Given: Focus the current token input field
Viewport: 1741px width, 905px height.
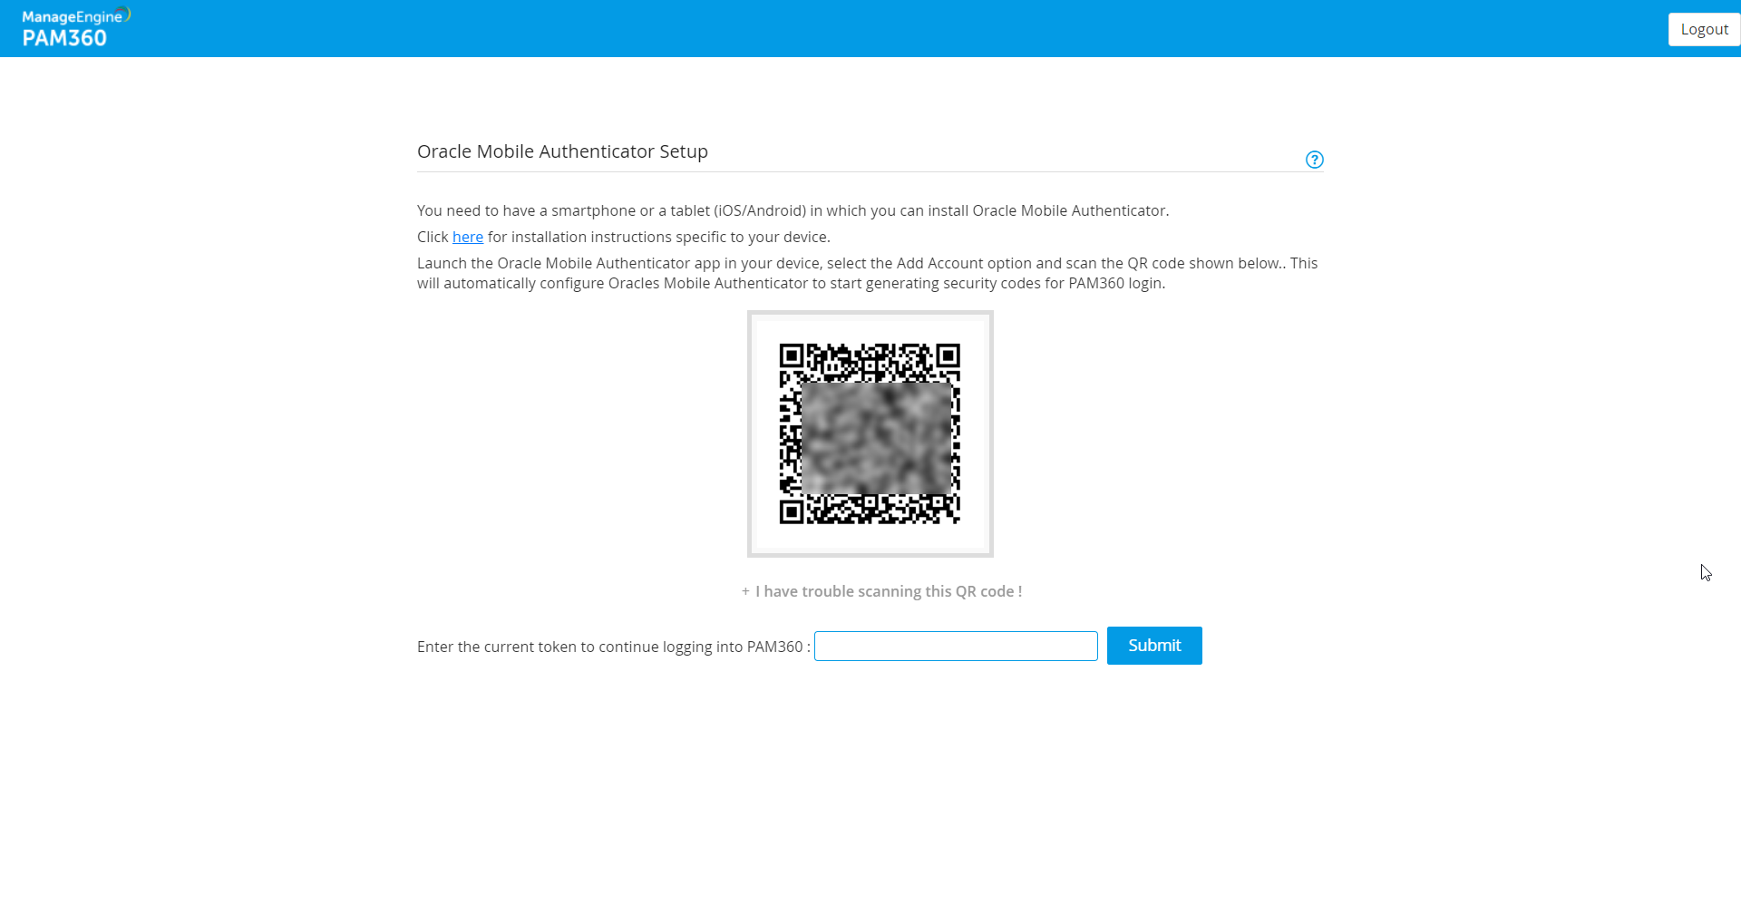Looking at the screenshot, I should pyautogui.click(x=956, y=647).
